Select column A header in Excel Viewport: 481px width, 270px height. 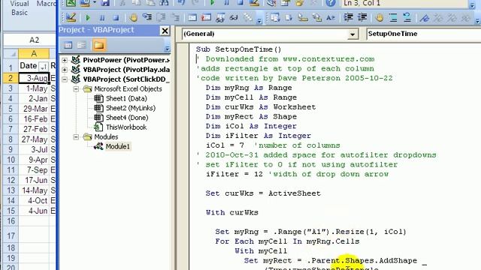pos(34,54)
